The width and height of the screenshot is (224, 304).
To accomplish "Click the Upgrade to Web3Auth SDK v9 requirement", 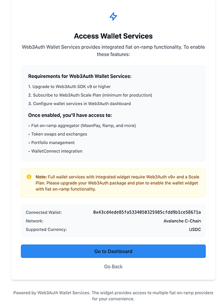I will tap(69, 86).
